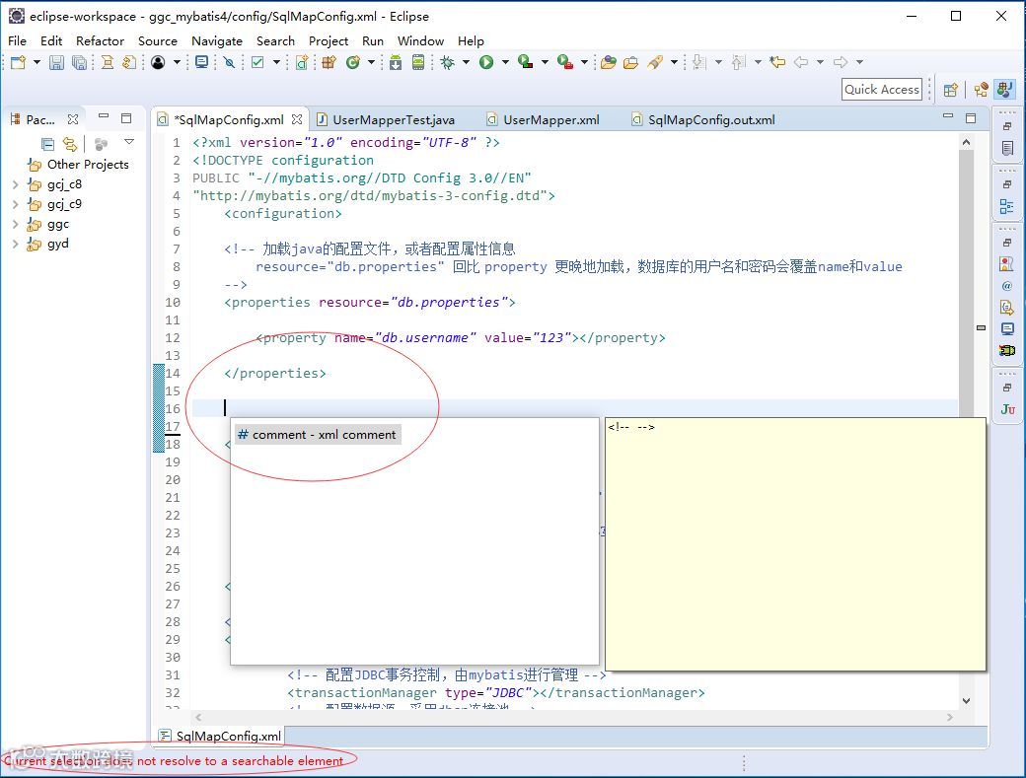
Task: Toggle the checkmark task toolbar button
Action: point(257,62)
